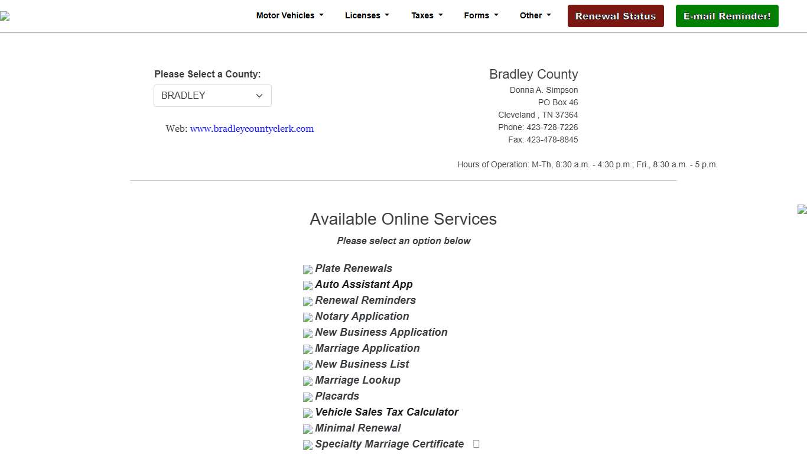Screen dimensions: 807x454
Task: Click the icon next to Placards
Action: (307, 397)
